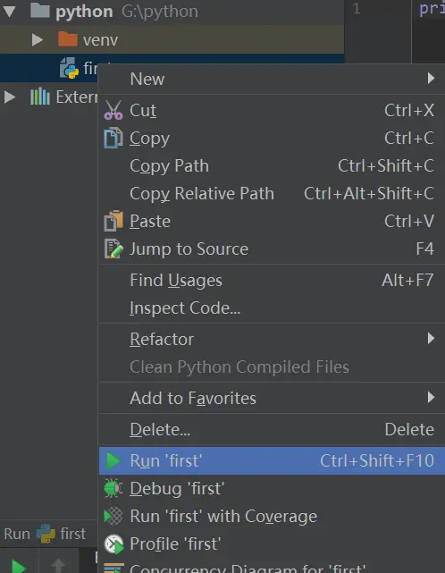Choose Profile 'first' entry
The image size is (445, 573).
pyautogui.click(x=272, y=544)
